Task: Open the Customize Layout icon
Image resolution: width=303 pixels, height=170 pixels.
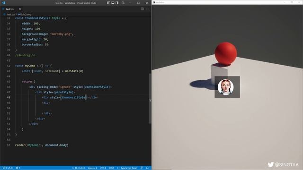Action: (123, 3)
